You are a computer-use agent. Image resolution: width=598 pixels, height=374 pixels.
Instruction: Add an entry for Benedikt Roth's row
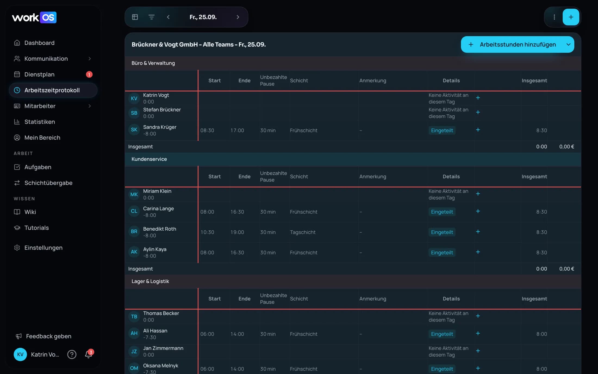(478, 231)
